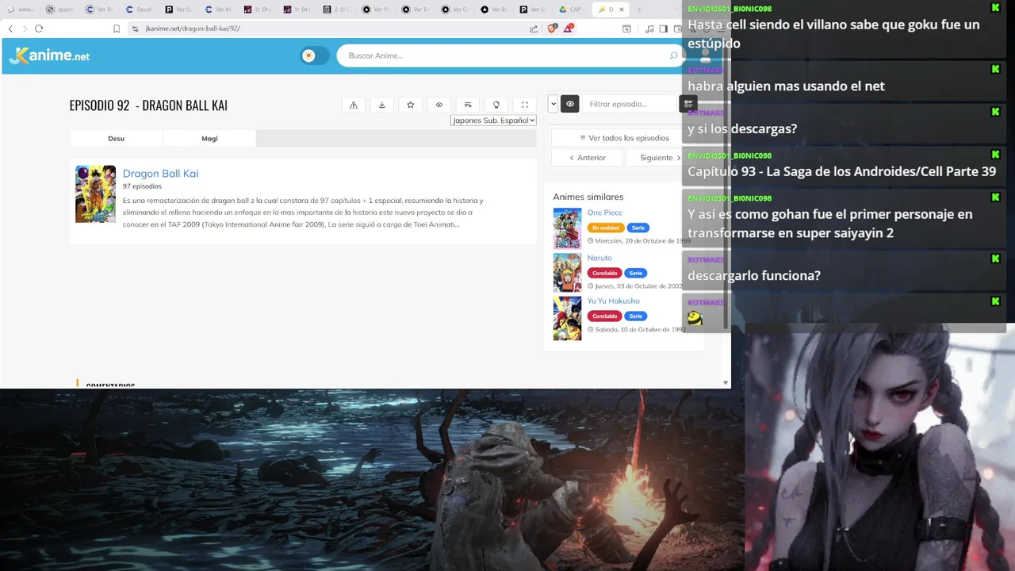1015x571 pixels.
Task: Toggle the watched eye icon in episode toolbar
Action: (439, 105)
